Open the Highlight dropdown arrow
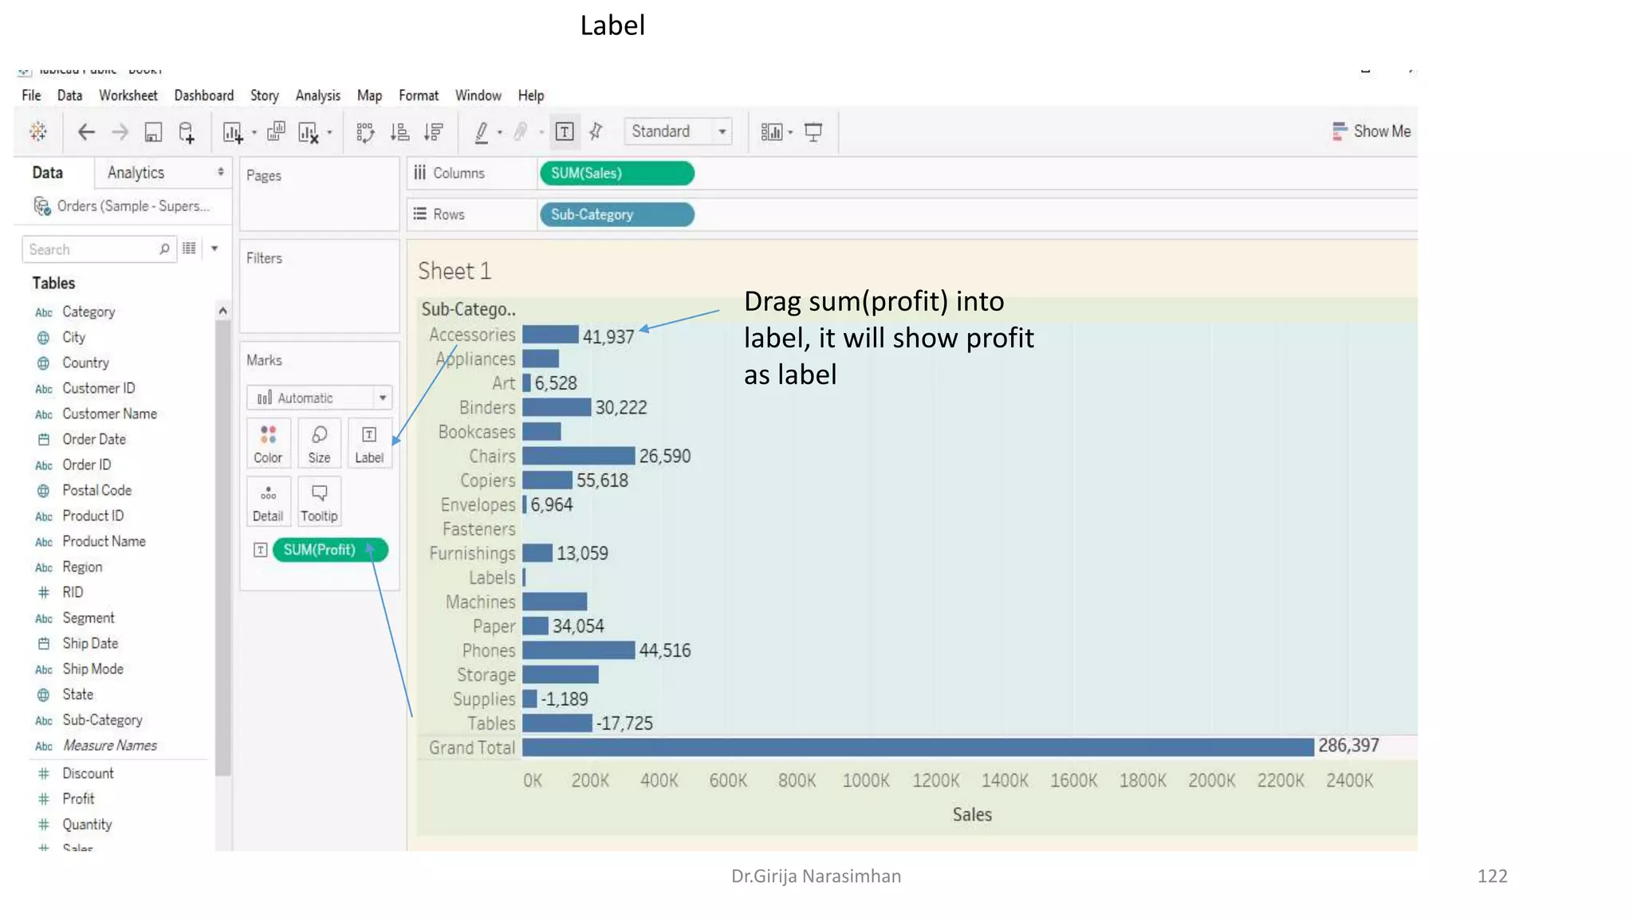 500,133
